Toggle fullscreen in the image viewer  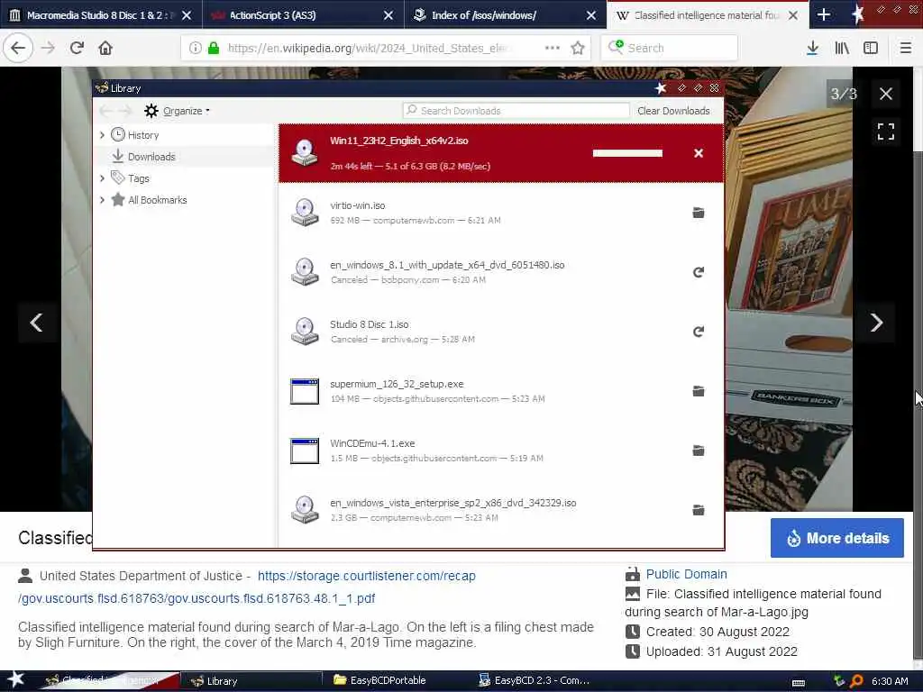(885, 132)
